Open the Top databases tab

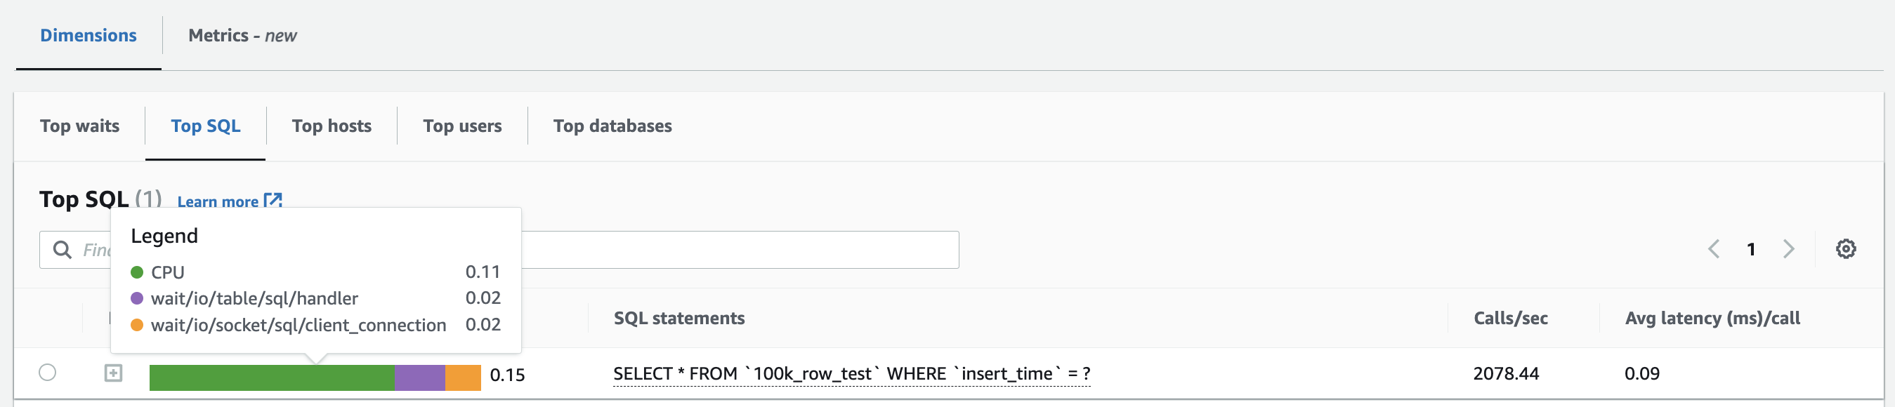point(612,126)
